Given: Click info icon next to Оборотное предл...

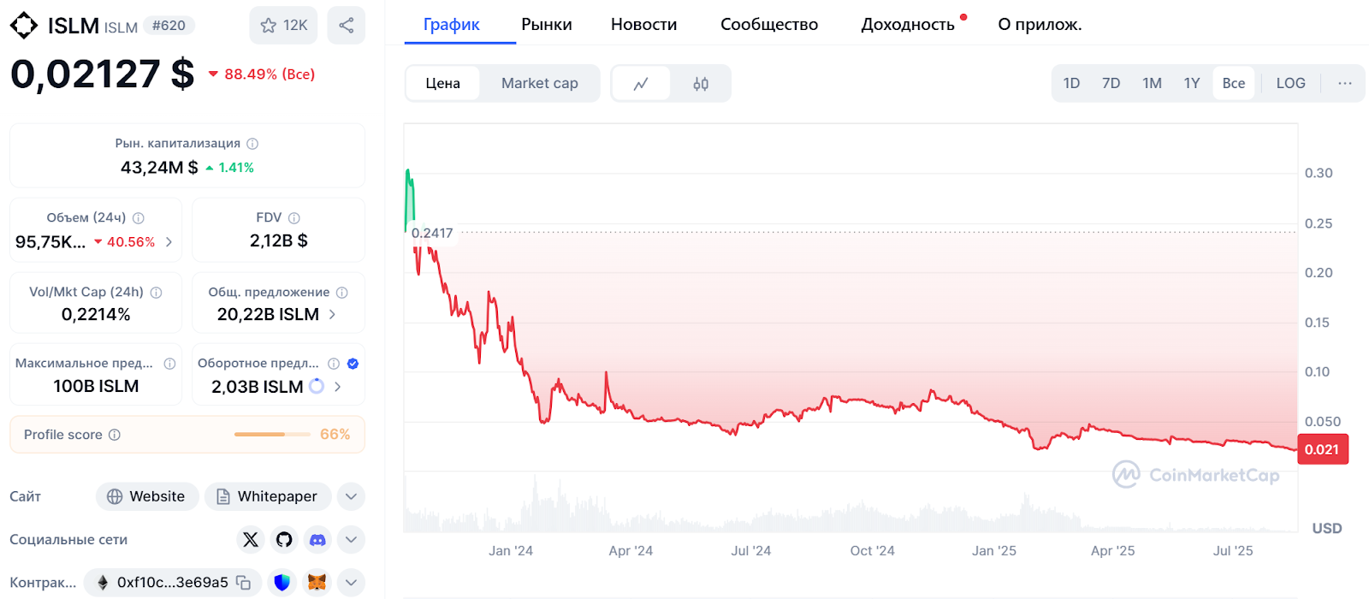Looking at the screenshot, I should tap(334, 364).
